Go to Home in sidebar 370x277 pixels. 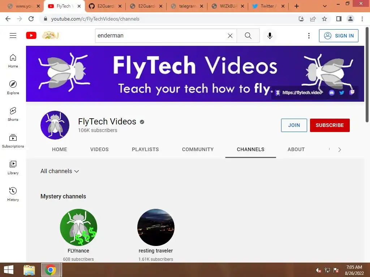tap(13, 61)
